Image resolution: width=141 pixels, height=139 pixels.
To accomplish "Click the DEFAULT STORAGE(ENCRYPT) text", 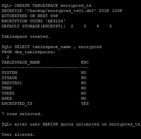I will coord(33,26).
